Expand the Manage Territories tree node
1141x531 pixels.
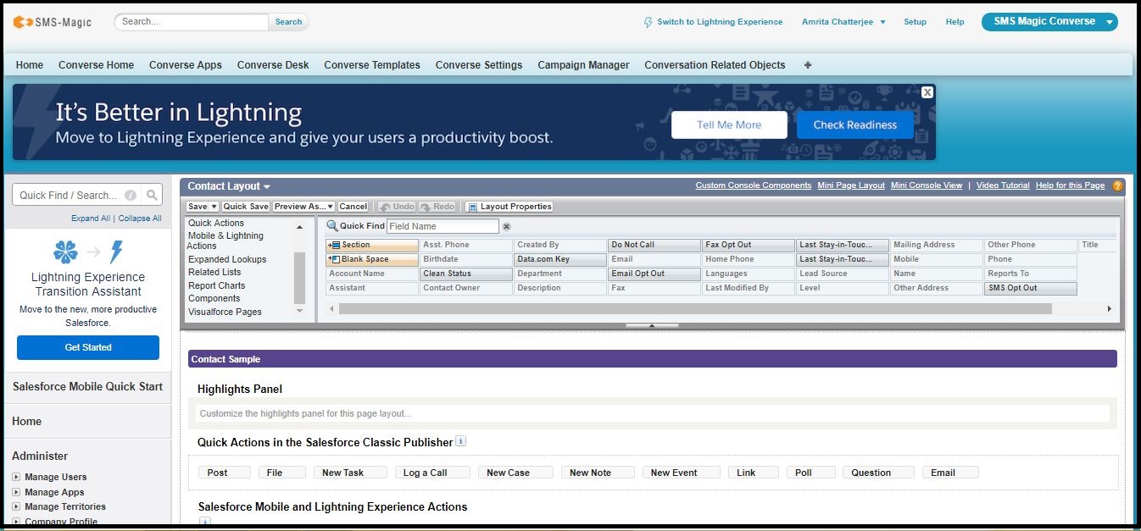click(x=16, y=506)
